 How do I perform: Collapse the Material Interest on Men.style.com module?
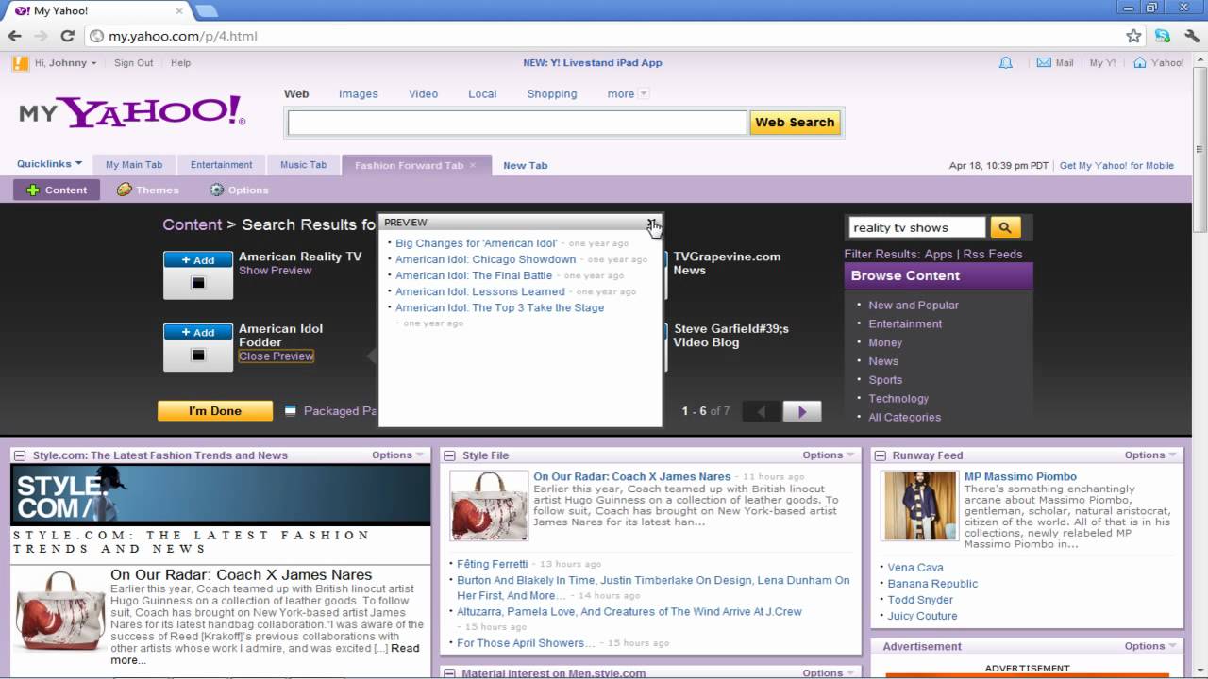[x=449, y=673]
